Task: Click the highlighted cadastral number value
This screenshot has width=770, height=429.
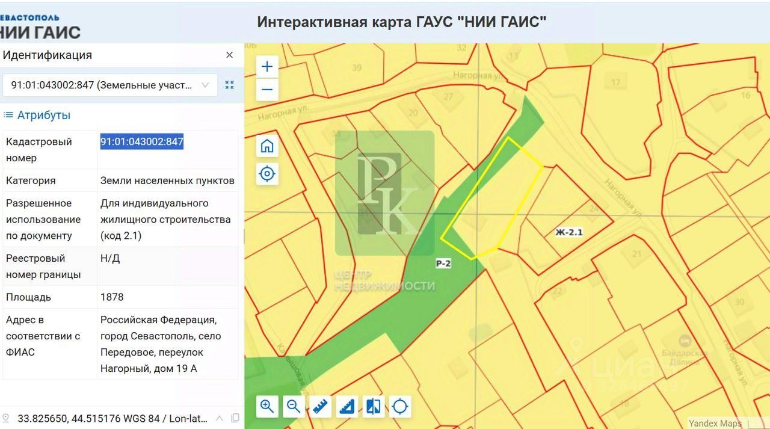Action: pyautogui.click(x=142, y=142)
